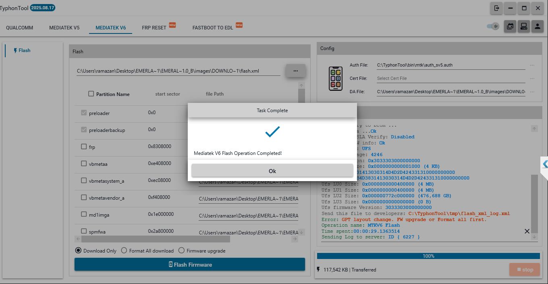Viewport: 548px width, 284px height.
Task: Click the 100% progress bar
Action: [x=428, y=256]
